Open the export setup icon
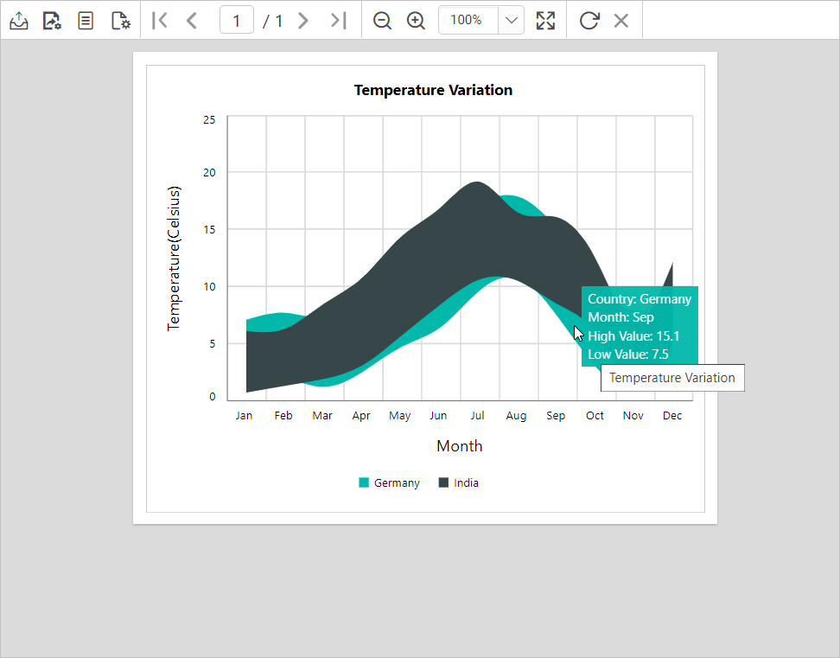Viewport: 840px width, 658px height. pos(53,21)
